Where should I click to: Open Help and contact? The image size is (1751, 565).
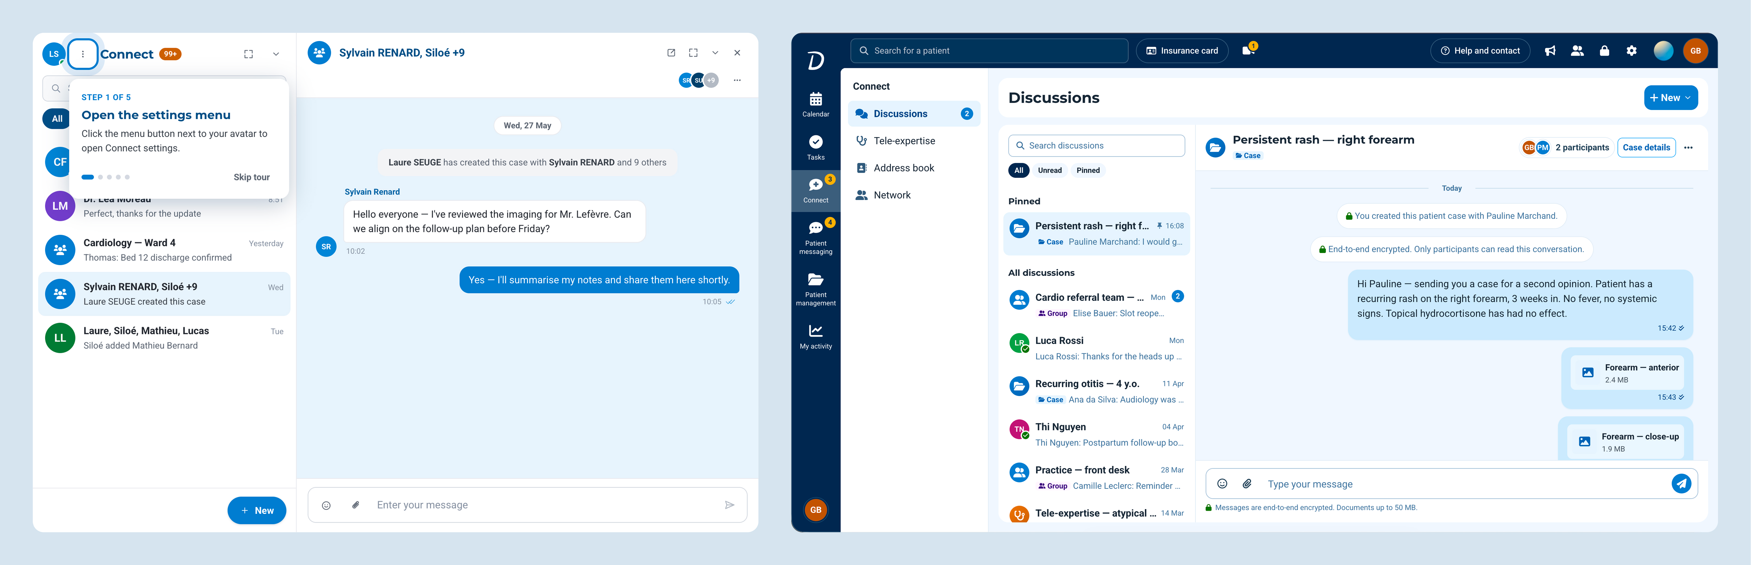point(1480,51)
